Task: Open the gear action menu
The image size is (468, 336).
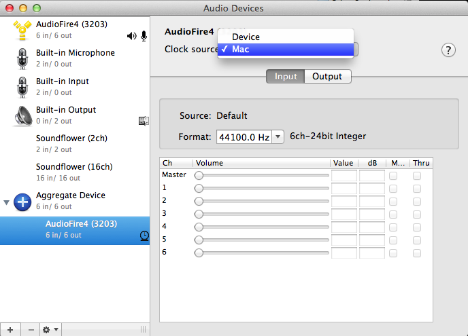Action: click(51, 330)
